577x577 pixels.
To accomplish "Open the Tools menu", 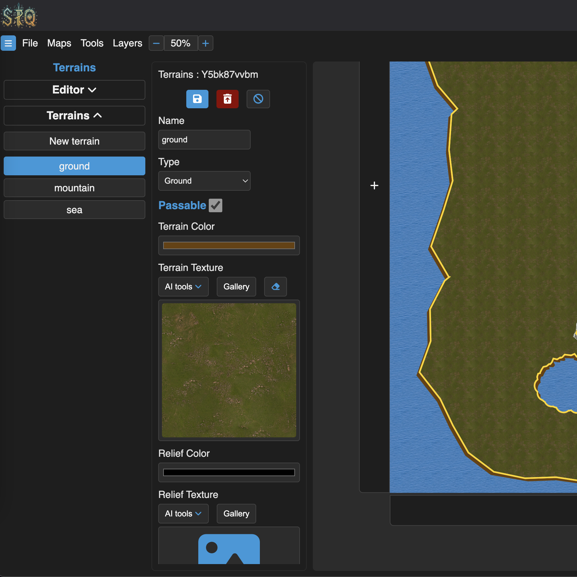I will (92, 43).
